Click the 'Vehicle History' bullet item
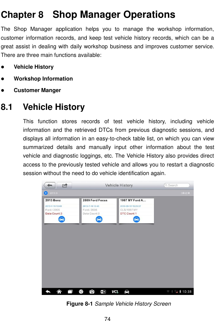Screen dimensions: 215x321 33,67
